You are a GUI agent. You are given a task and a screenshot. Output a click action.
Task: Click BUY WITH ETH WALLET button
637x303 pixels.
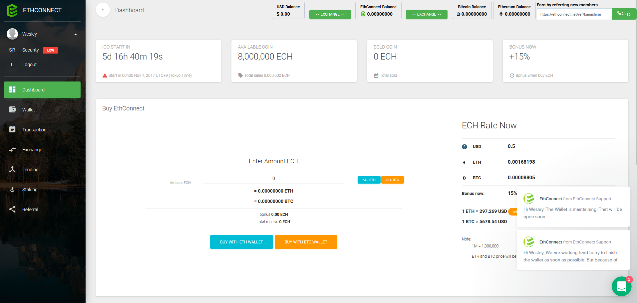[x=241, y=242]
